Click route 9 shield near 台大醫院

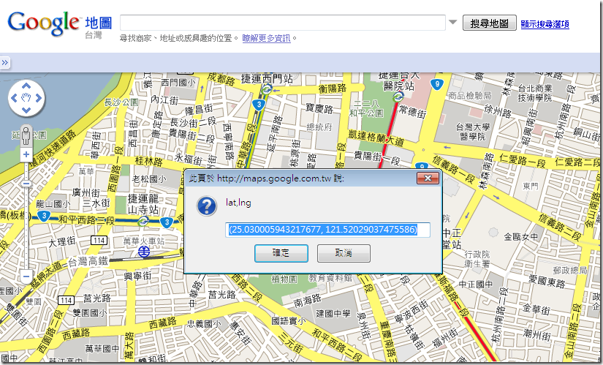pos(436,84)
